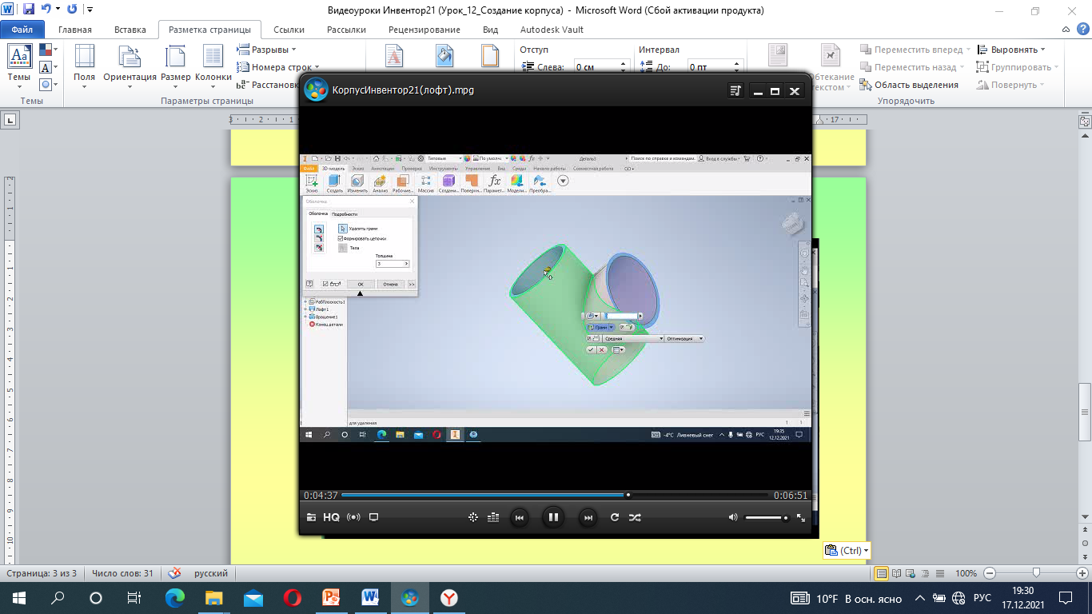Select Print Layout view in status bar
Viewport: 1092px width, 614px height.
pyautogui.click(x=882, y=573)
